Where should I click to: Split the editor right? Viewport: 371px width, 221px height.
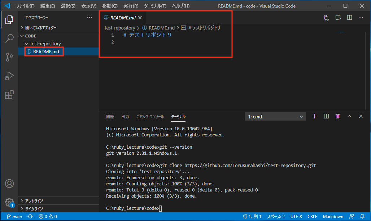(349, 18)
